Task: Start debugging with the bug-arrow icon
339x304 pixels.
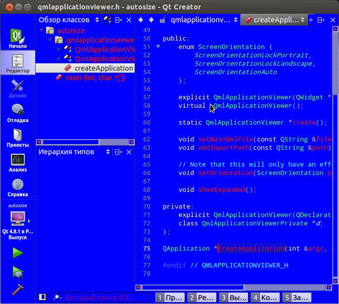Action: coord(18,272)
